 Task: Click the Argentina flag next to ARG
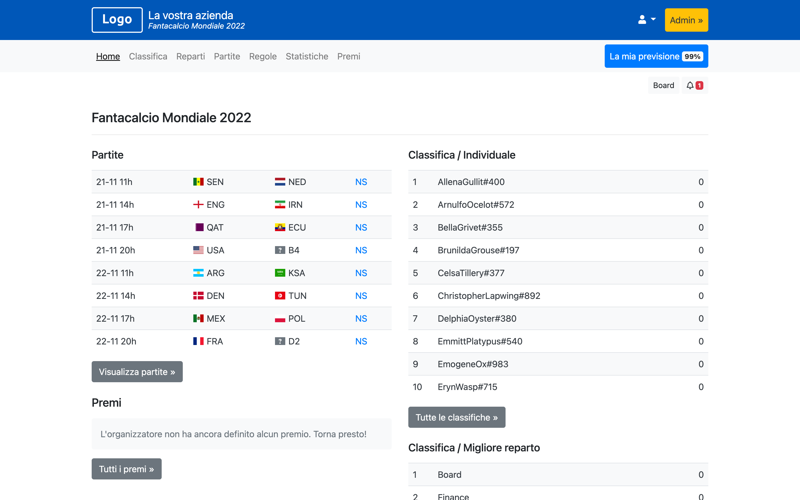pos(198,273)
